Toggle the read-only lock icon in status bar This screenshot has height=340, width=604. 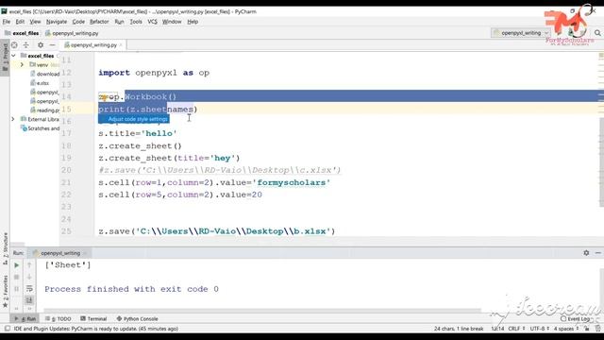[586, 329]
